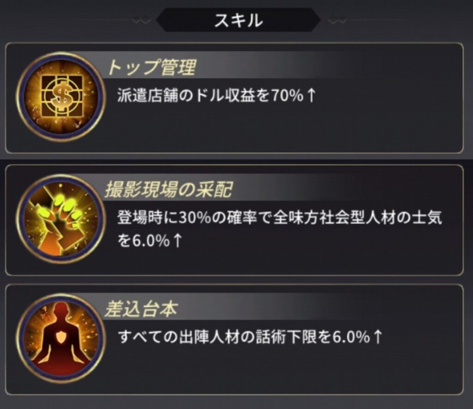This screenshot has width=473, height=409.
Task: Select the スキル header tab
Action: coord(238,20)
